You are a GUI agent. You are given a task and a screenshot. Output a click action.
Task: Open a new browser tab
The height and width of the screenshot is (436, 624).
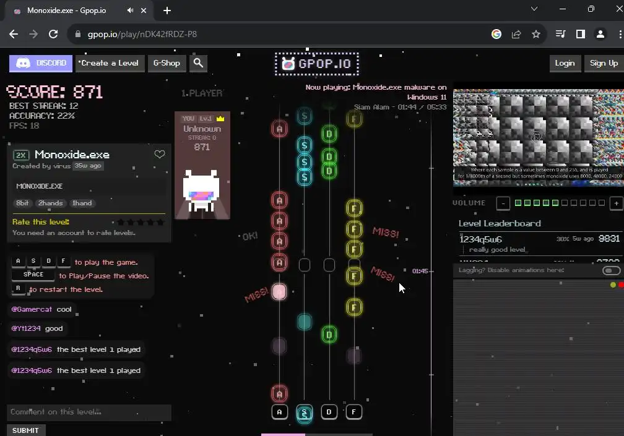[167, 11]
